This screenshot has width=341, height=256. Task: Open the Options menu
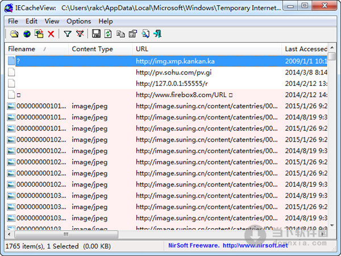tap(79, 22)
